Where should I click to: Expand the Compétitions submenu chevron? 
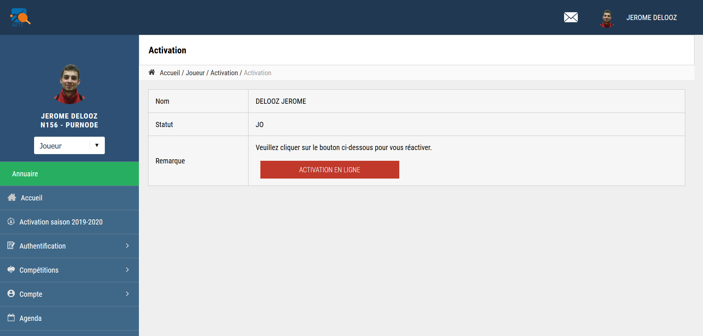[127, 270]
